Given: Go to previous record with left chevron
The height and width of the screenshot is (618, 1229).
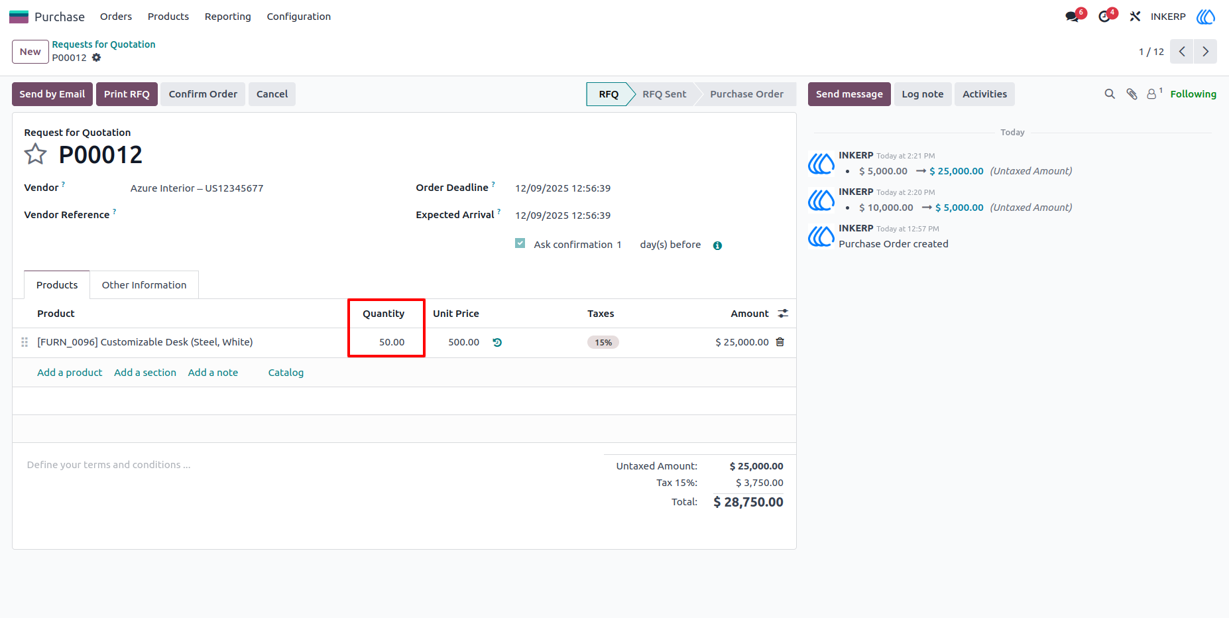Looking at the screenshot, I should click(x=1182, y=52).
